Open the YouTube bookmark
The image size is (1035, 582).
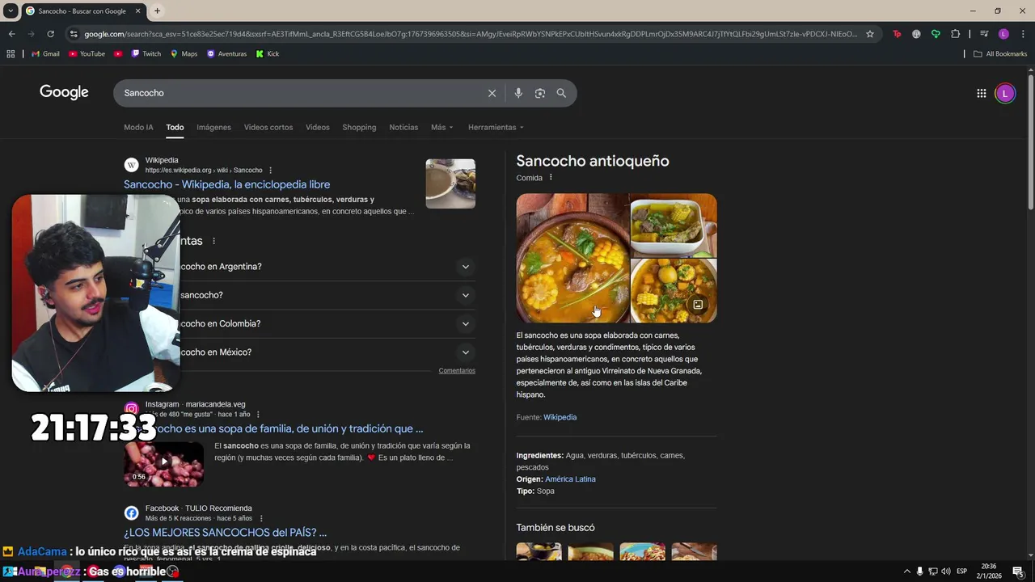[x=87, y=54]
